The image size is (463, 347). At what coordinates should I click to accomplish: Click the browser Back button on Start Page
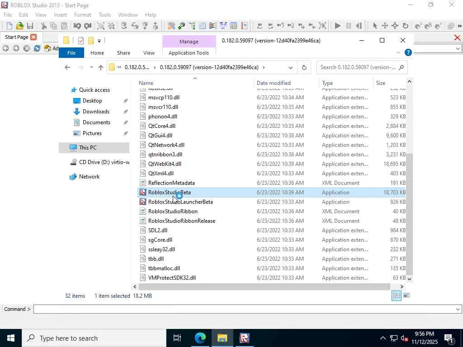click(5, 48)
